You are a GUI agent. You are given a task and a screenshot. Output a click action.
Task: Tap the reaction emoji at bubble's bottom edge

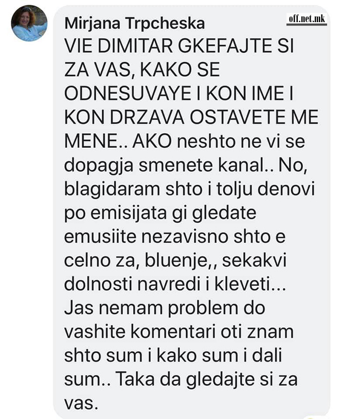pos(310,417)
